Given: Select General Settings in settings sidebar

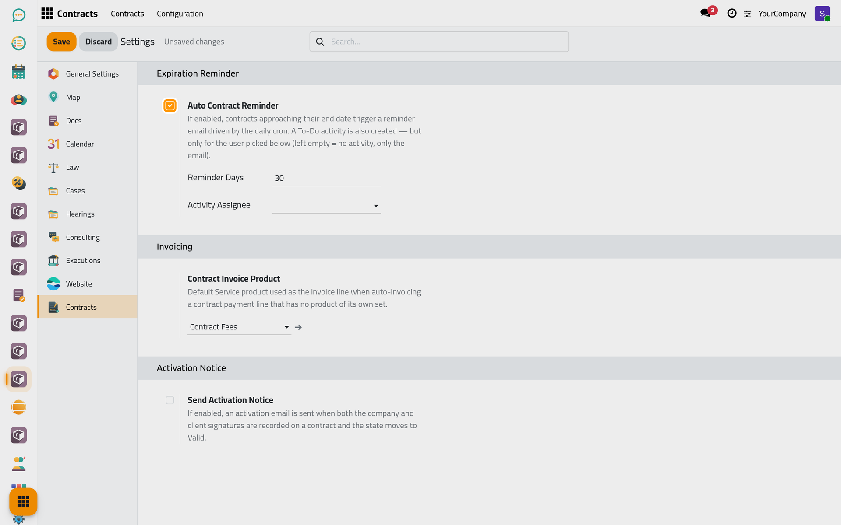Looking at the screenshot, I should 88,74.
